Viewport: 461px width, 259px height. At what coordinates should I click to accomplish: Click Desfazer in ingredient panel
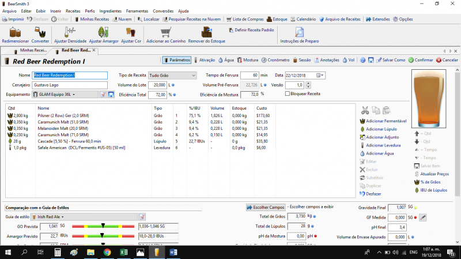[371, 194]
